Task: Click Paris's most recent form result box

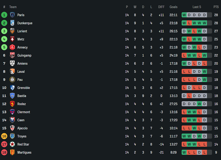Action: coord(204,15)
